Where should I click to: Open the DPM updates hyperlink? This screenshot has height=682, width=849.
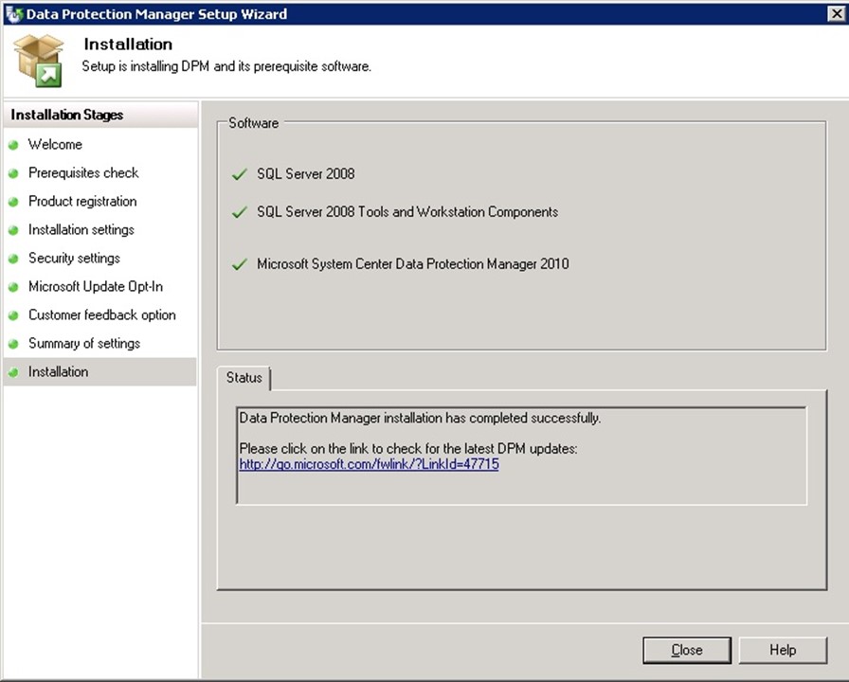(369, 464)
